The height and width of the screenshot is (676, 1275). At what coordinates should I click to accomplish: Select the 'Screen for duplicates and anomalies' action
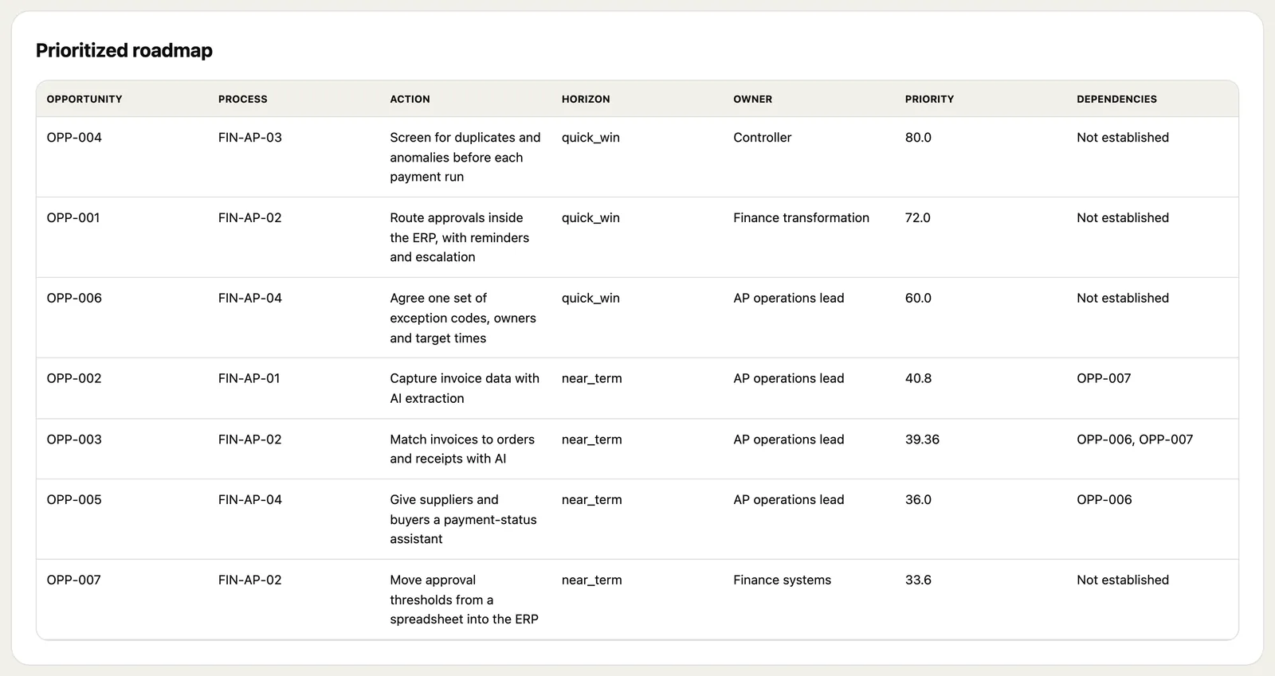465,158
